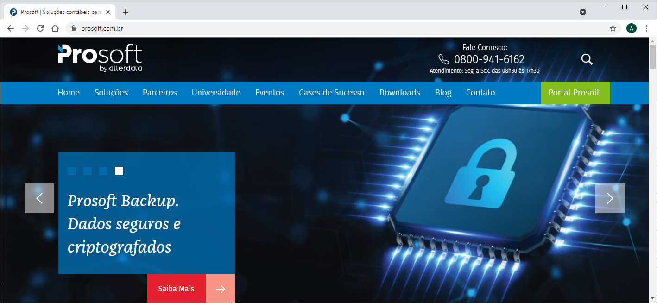This screenshot has width=657, height=303.
Task: Click the page vertical scrollbar thumb
Action: coord(652,57)
